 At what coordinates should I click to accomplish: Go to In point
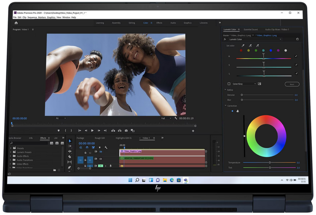(x=80, y=131)
